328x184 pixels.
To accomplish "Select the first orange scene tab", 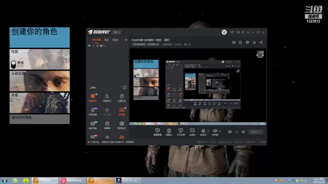I will pos(96,40).
